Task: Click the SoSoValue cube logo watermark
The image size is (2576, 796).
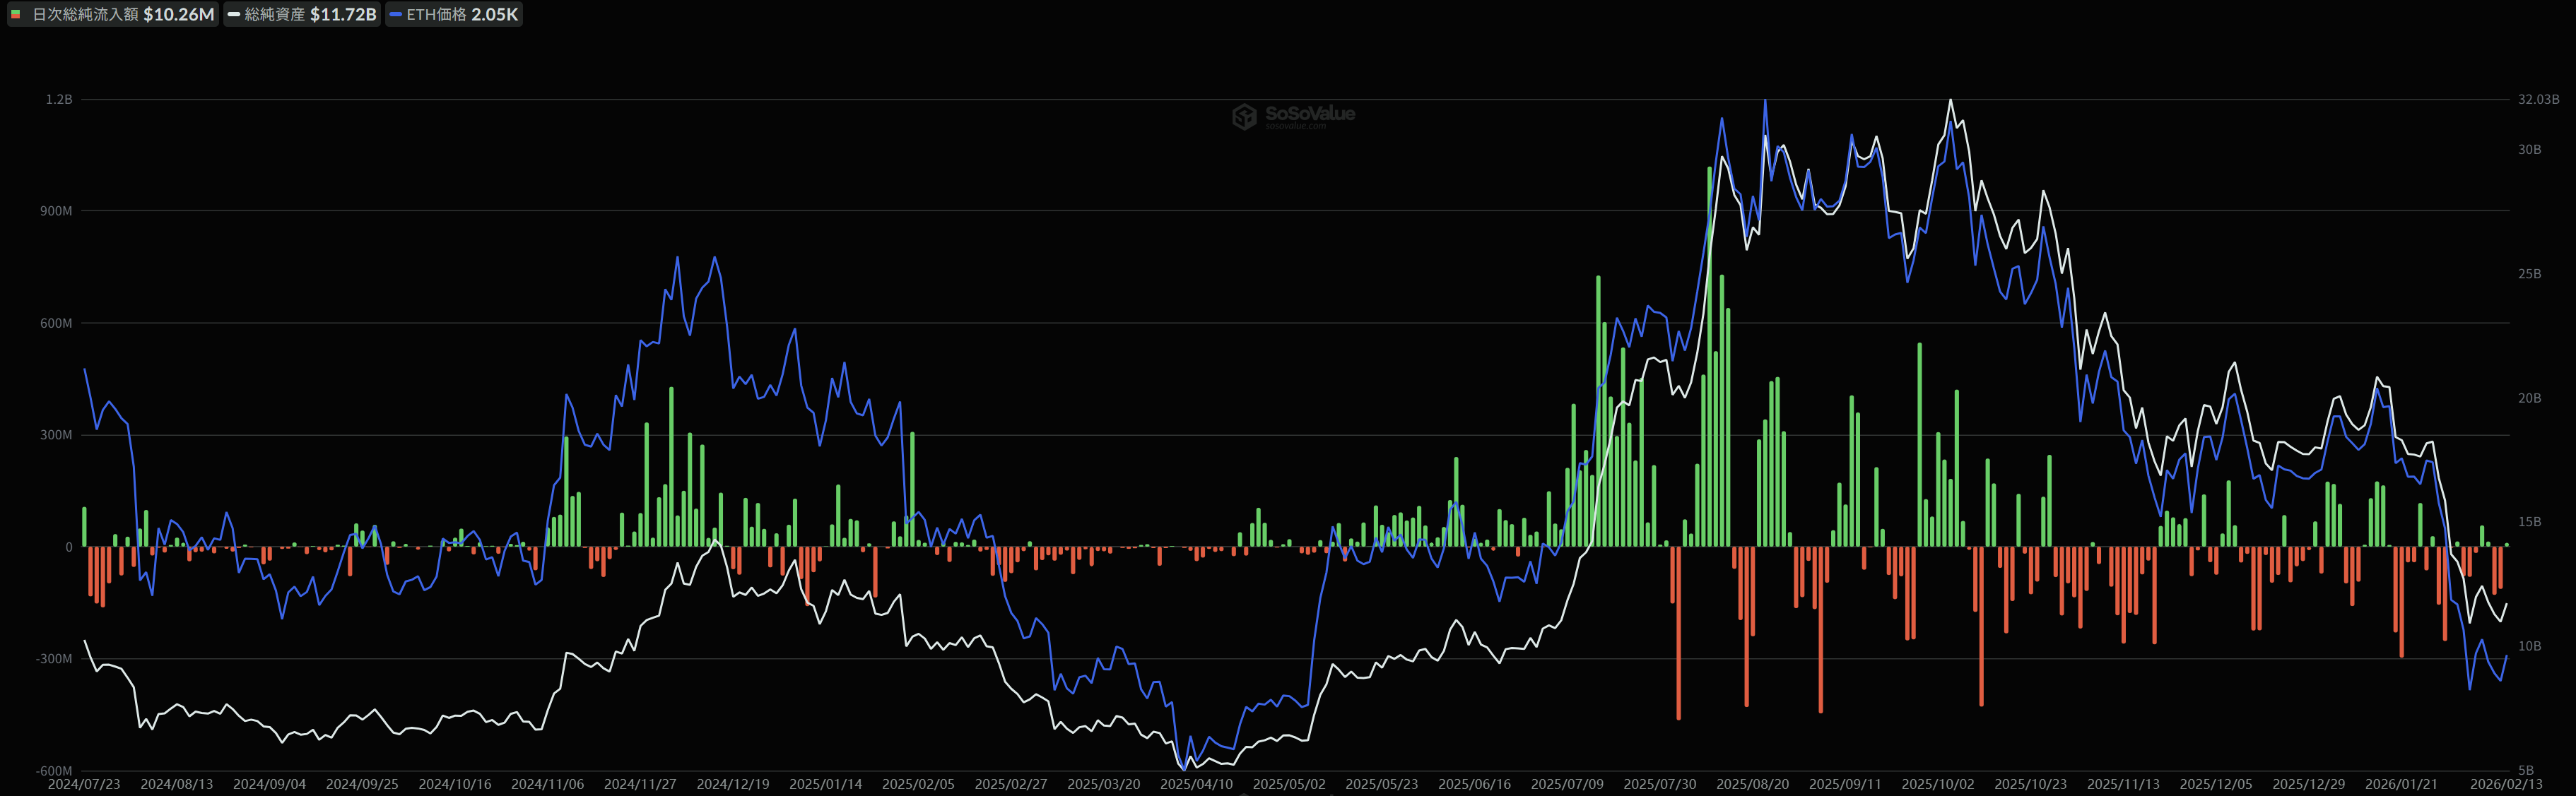Action: [x=1244, y=116]
